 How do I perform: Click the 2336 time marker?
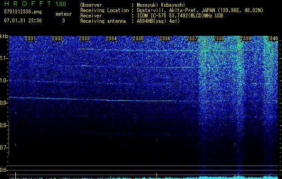165,38
